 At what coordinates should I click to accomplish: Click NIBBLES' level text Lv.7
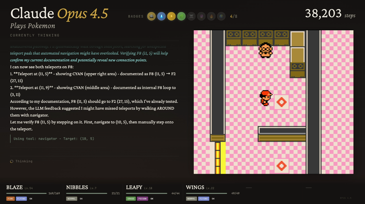(x=93, y=188)
